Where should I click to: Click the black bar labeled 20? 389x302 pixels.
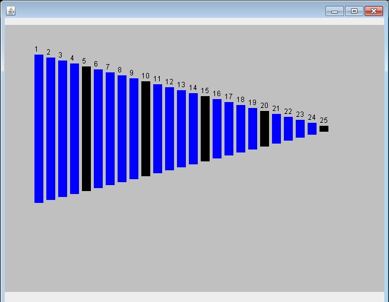pyautogui.click(x=264, y=129)
